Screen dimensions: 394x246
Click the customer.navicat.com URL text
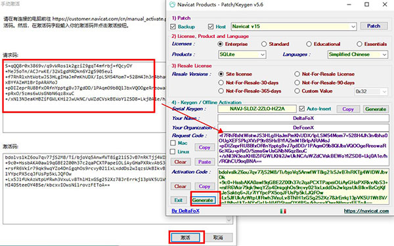coord(109,19)
